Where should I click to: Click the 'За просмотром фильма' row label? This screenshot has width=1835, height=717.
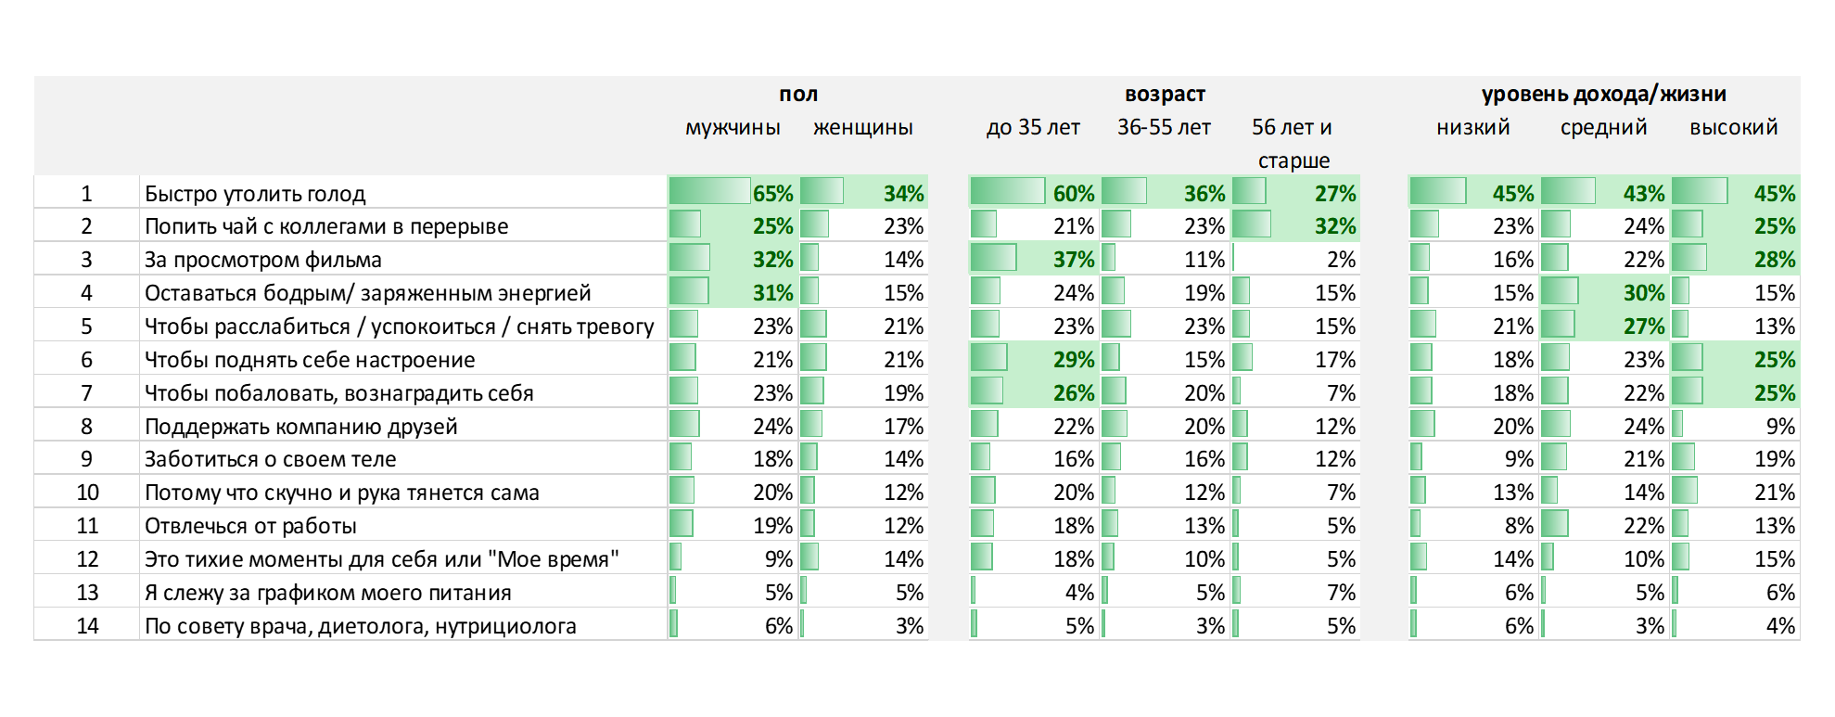tap(263, 260)
